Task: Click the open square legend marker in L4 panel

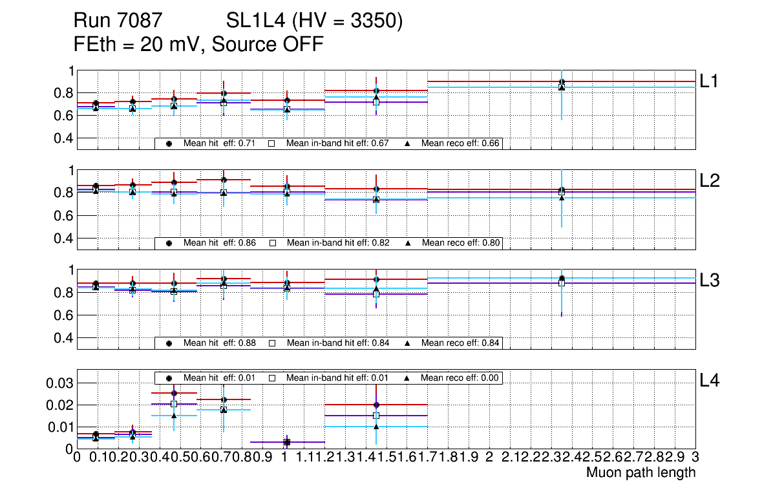Action: coord(272,377)
